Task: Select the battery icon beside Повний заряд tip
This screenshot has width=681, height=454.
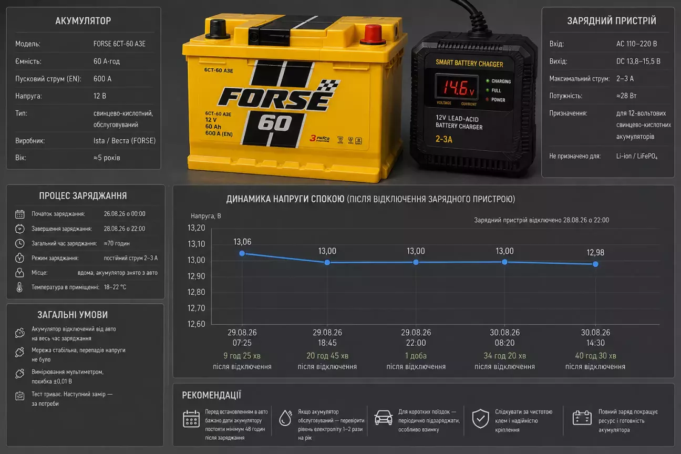Action: [x=582, y=418]
